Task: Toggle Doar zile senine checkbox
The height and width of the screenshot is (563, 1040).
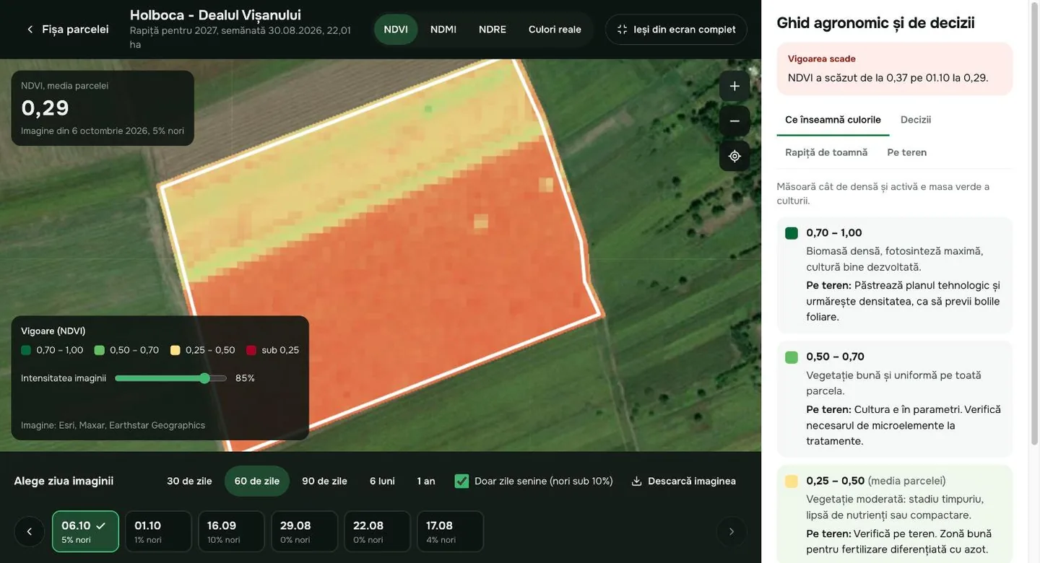Action: coord(461,481)
